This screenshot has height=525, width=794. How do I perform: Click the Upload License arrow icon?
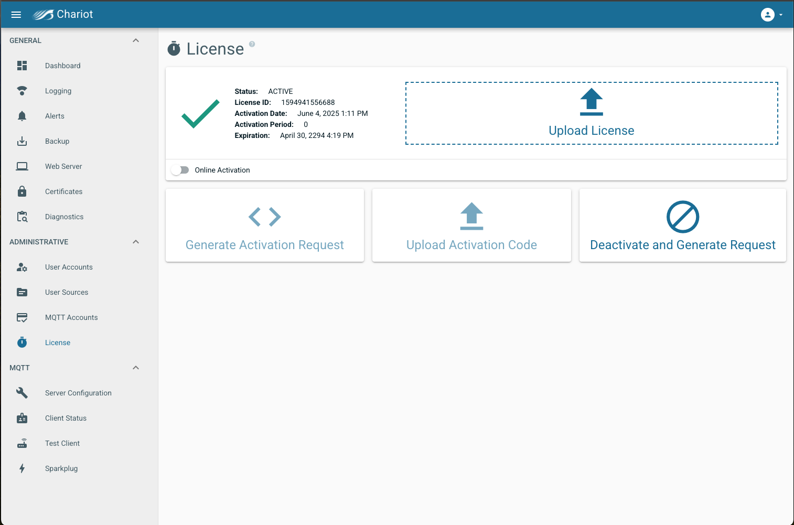[x=592, y=102]
